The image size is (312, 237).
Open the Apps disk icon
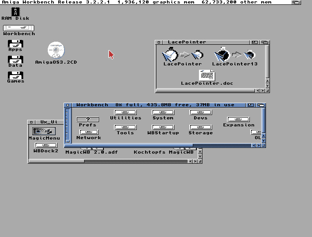(x=15, y=43)
